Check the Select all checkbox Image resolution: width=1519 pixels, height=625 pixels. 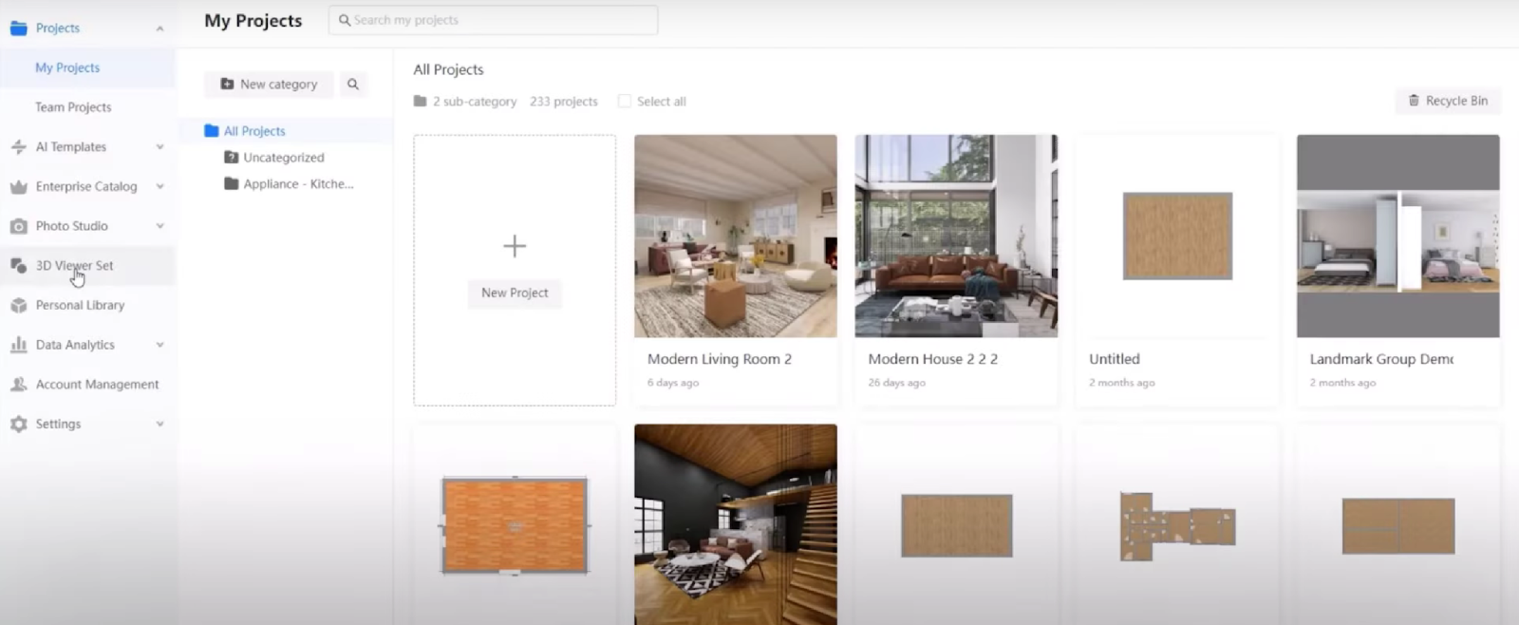pyautogui.click(x=624, y=102)
